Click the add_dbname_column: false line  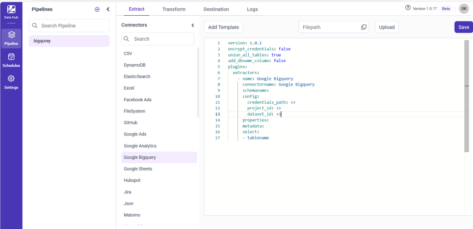[257, 61]
